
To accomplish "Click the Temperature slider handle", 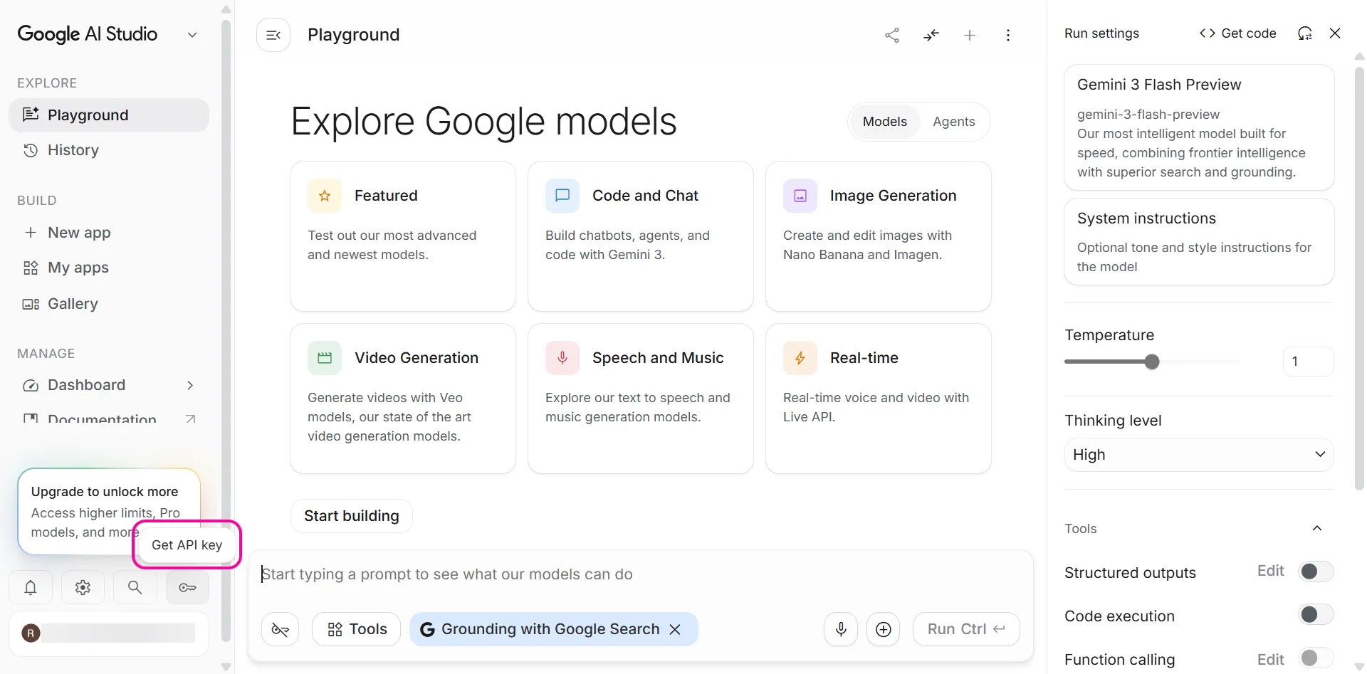I will point(1152,362).
